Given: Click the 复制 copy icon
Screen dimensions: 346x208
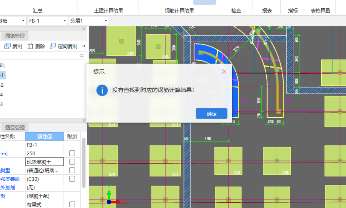Looking at the screenshot, I should pos(8,46).
